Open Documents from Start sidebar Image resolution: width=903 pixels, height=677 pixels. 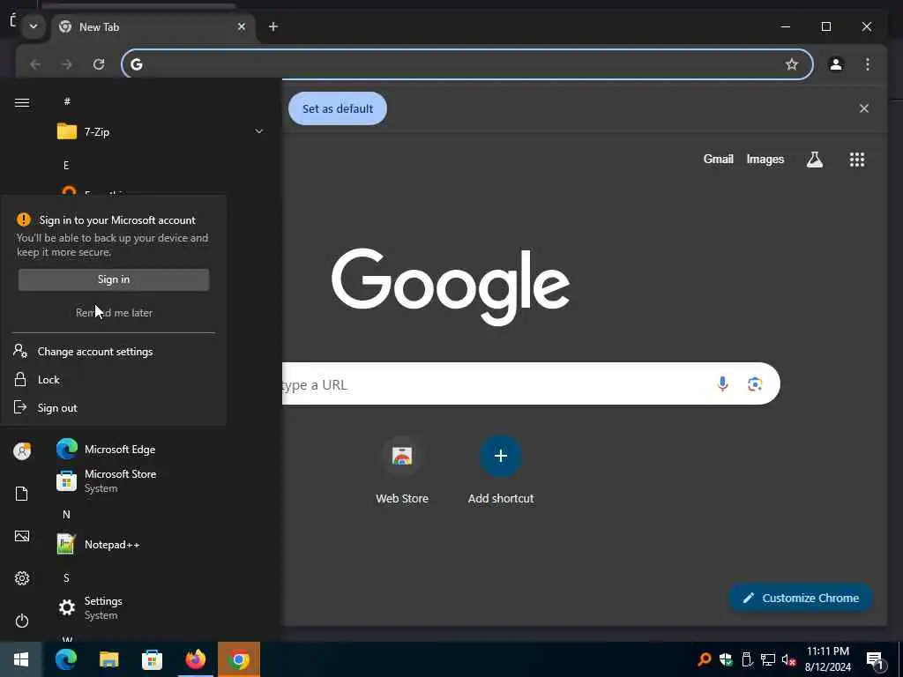[x=22, y=494]
